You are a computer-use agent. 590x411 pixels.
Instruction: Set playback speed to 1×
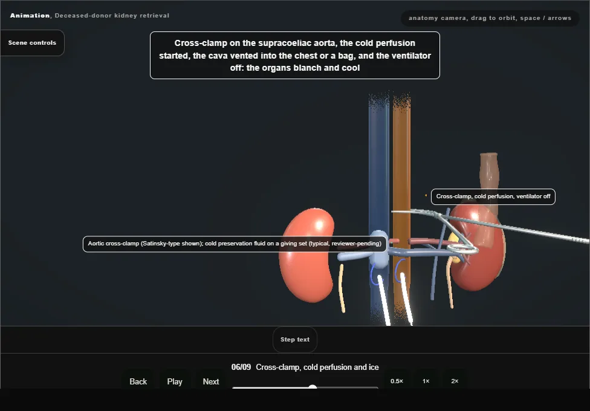(x=426, y=381)
